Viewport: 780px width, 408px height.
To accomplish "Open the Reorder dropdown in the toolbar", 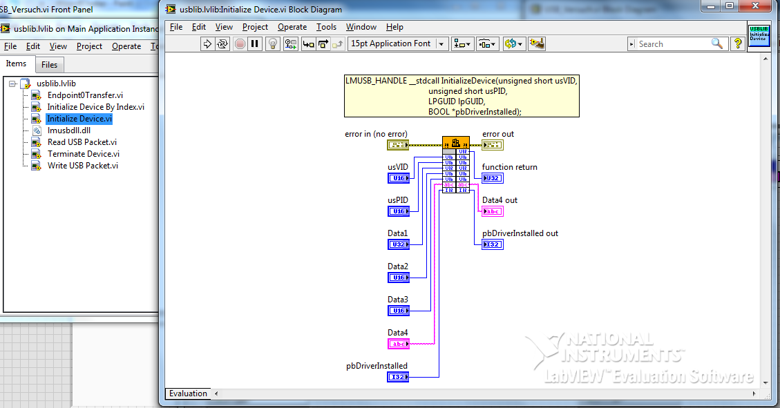I will [513, 43].
